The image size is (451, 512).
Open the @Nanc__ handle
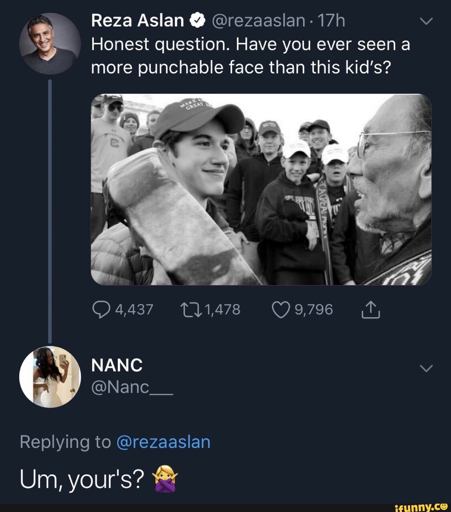(132, 387)
